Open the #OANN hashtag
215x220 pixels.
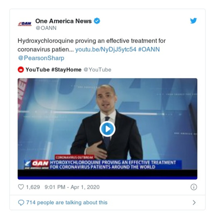pos(149,49)
